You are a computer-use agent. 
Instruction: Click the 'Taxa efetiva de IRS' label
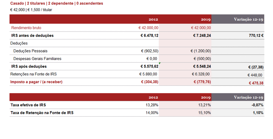(x=28, y=105)
